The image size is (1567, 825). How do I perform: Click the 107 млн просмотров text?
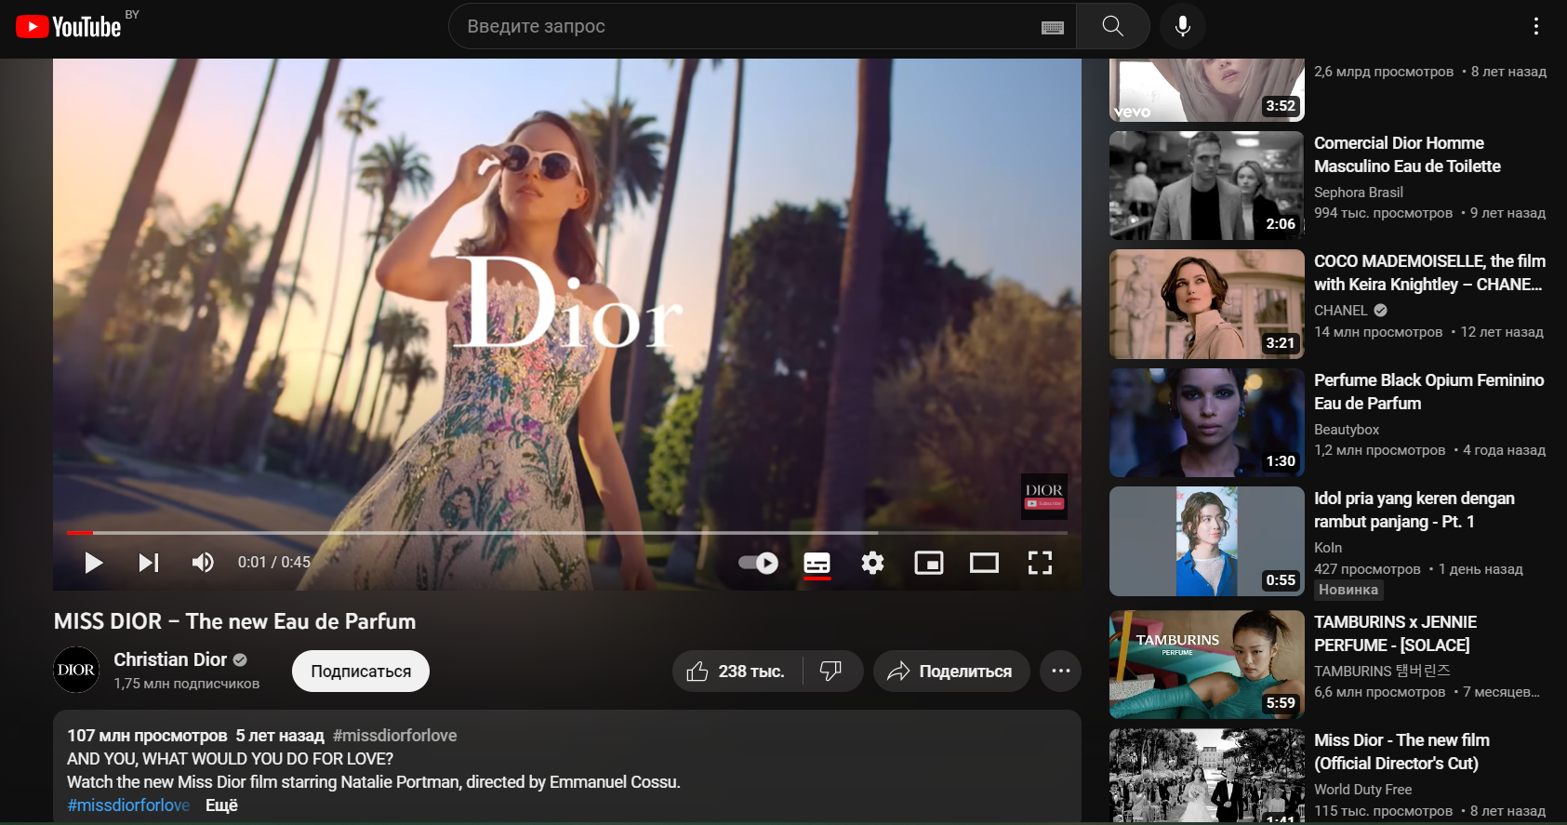(x=147, y=736)
